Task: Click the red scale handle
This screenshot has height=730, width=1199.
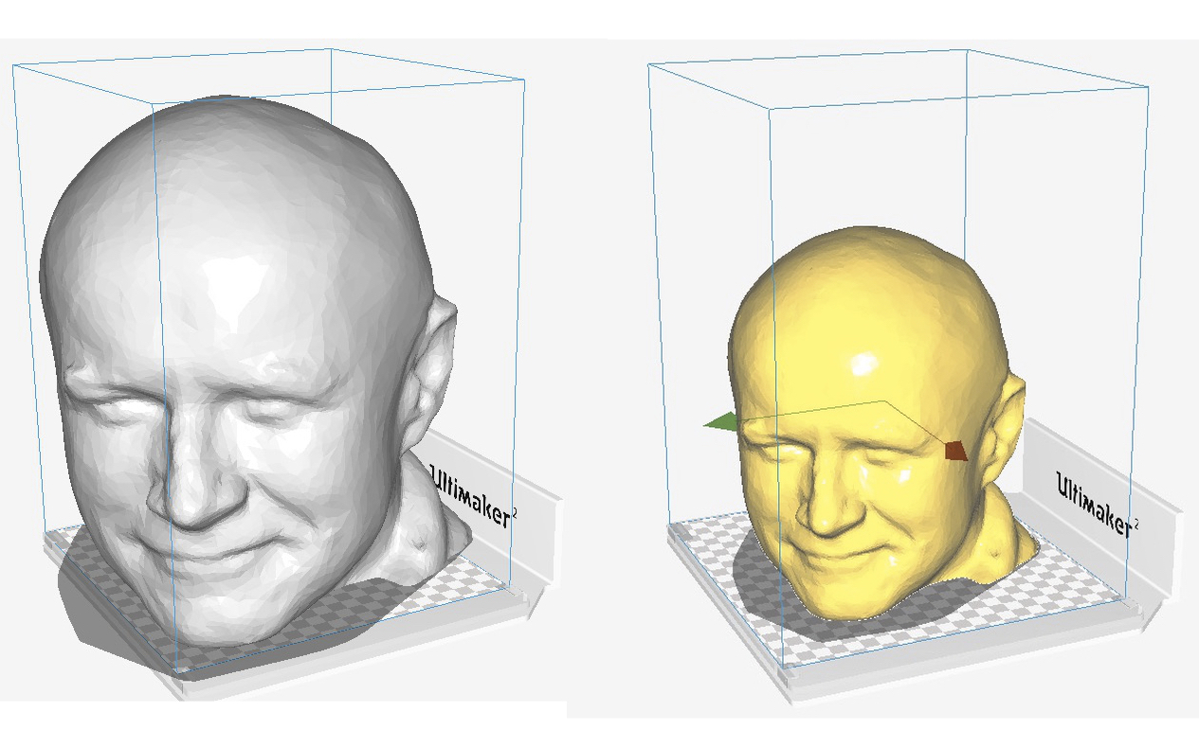Action: click(956, 451)
